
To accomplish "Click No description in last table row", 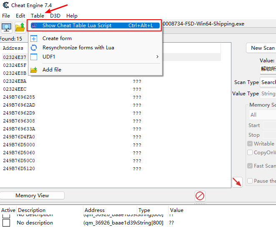I will [35, 223].
